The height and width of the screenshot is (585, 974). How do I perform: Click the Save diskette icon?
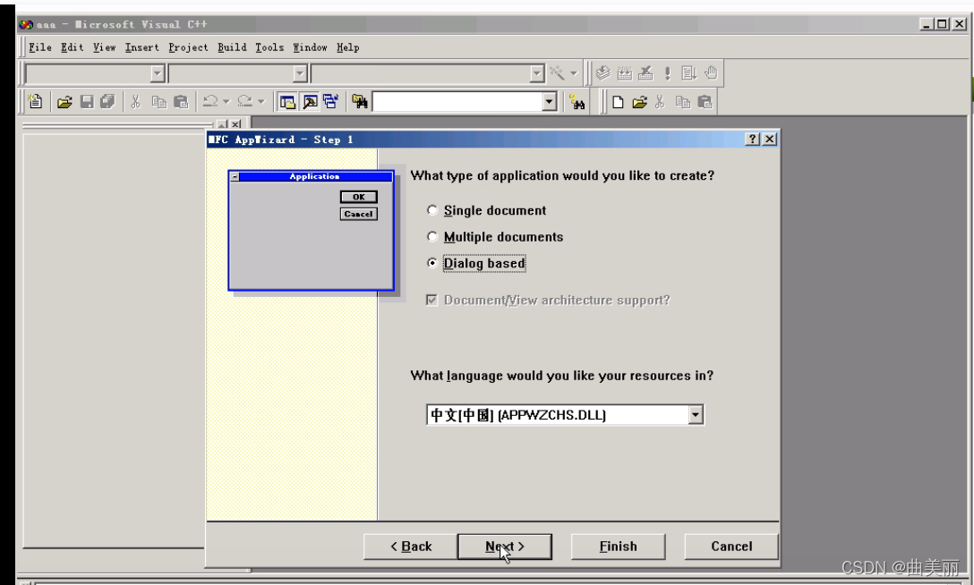point(87,102)
